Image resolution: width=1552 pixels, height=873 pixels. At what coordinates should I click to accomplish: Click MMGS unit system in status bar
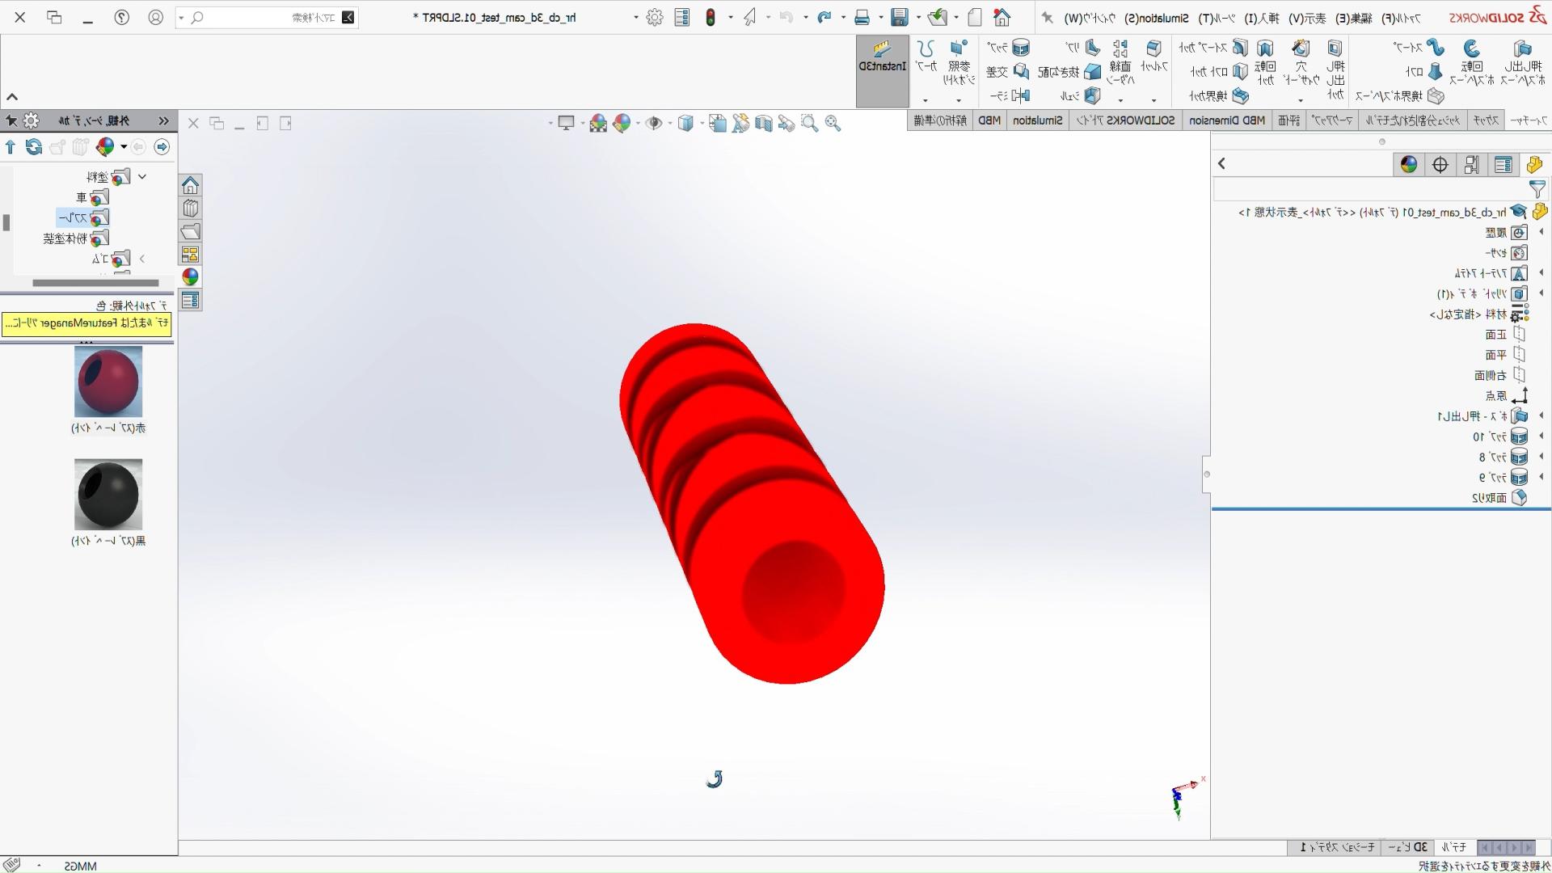[x=81, y=866]
